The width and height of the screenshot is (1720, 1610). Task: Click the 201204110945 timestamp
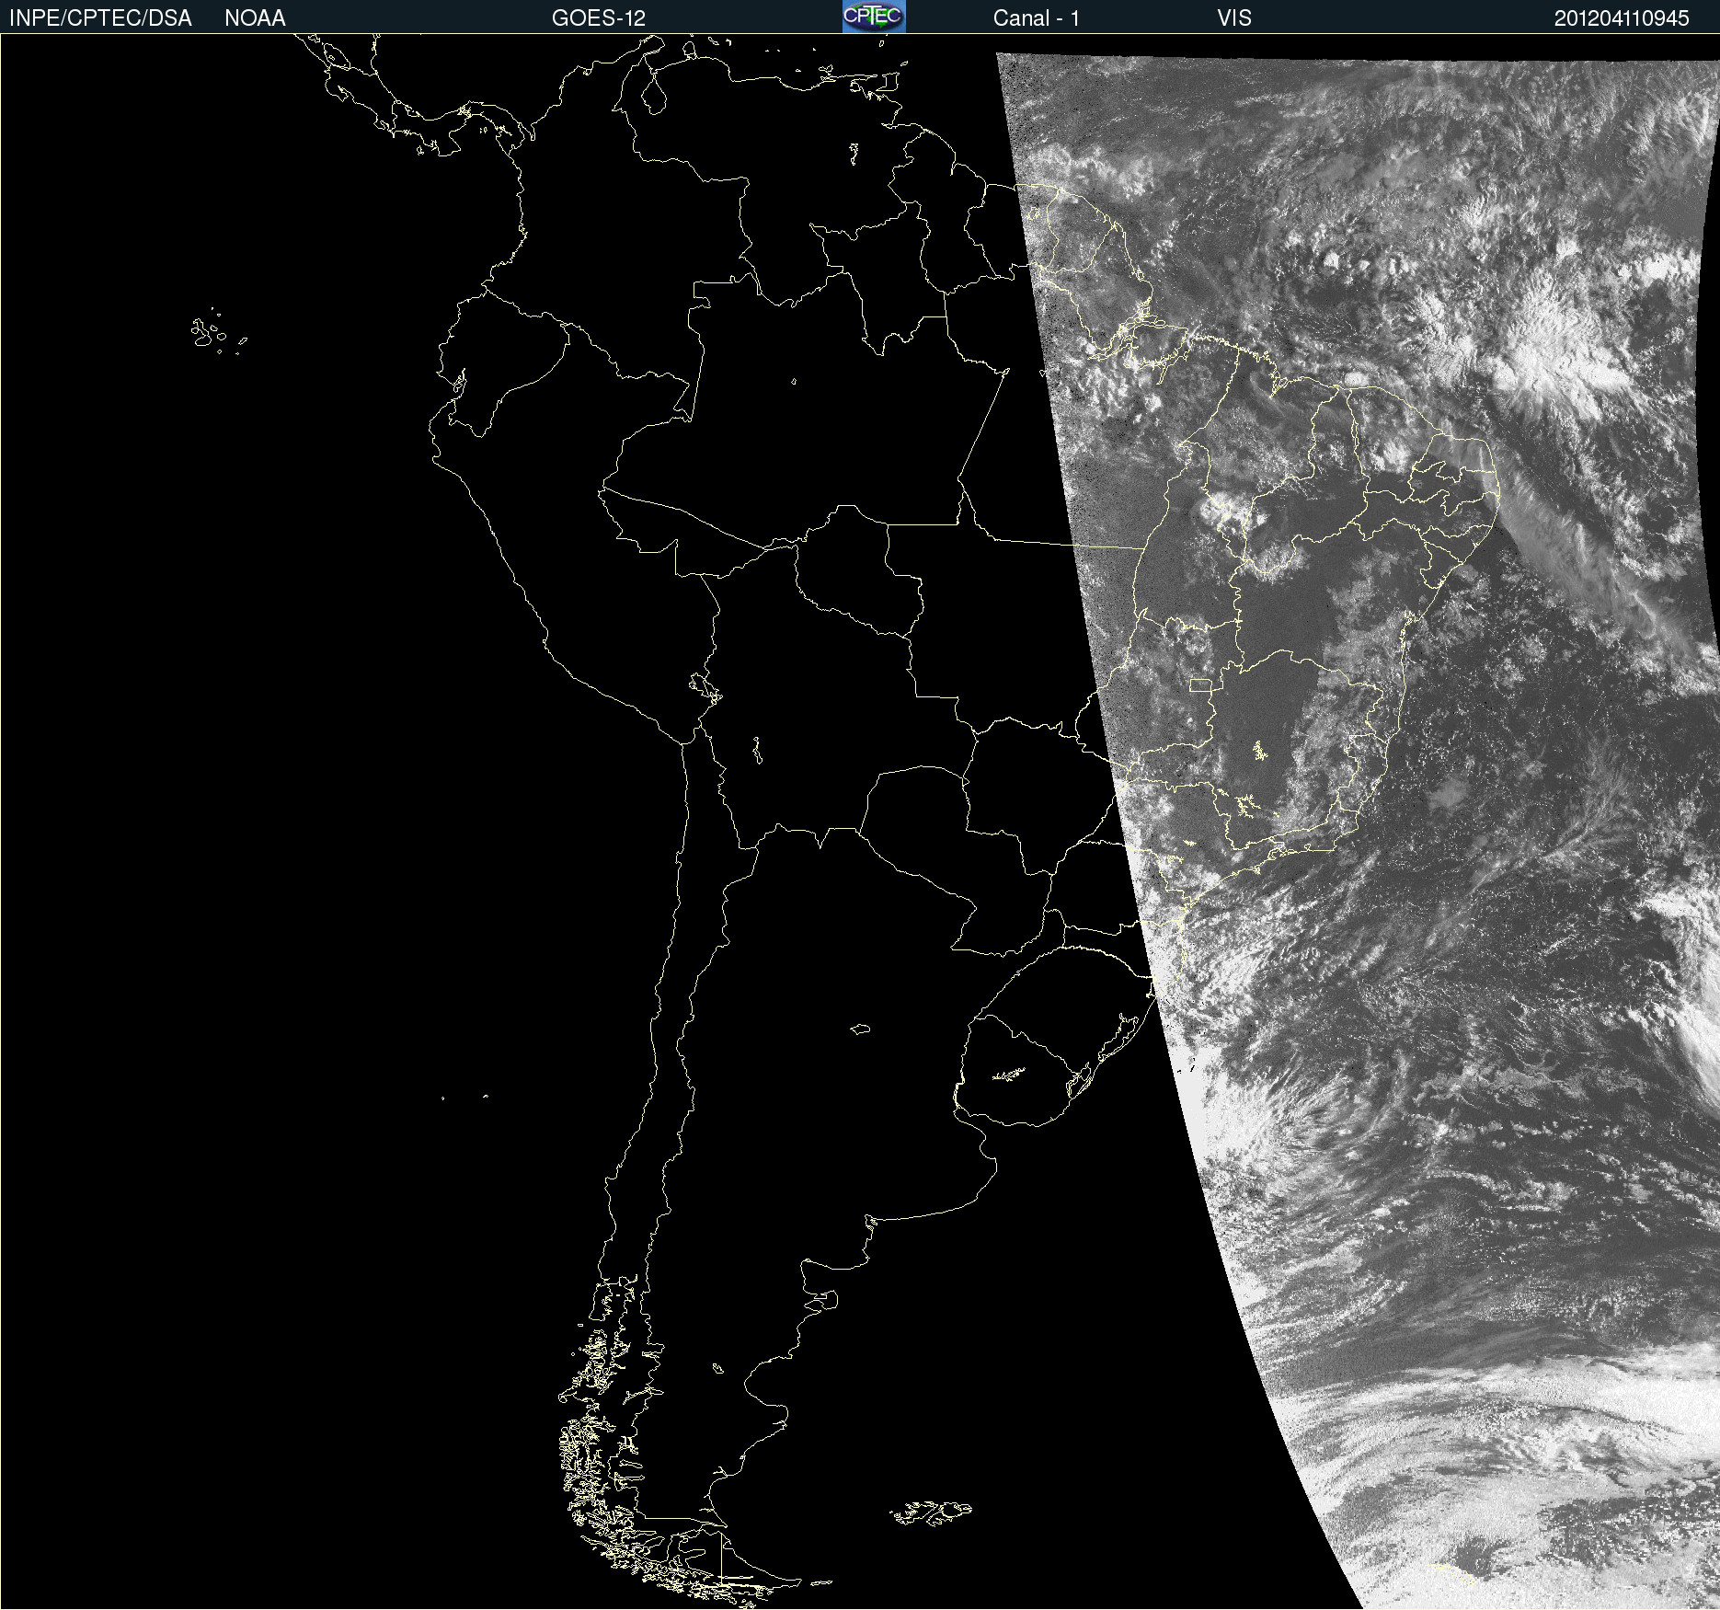pyautogui.click(x=1622, y=18)
